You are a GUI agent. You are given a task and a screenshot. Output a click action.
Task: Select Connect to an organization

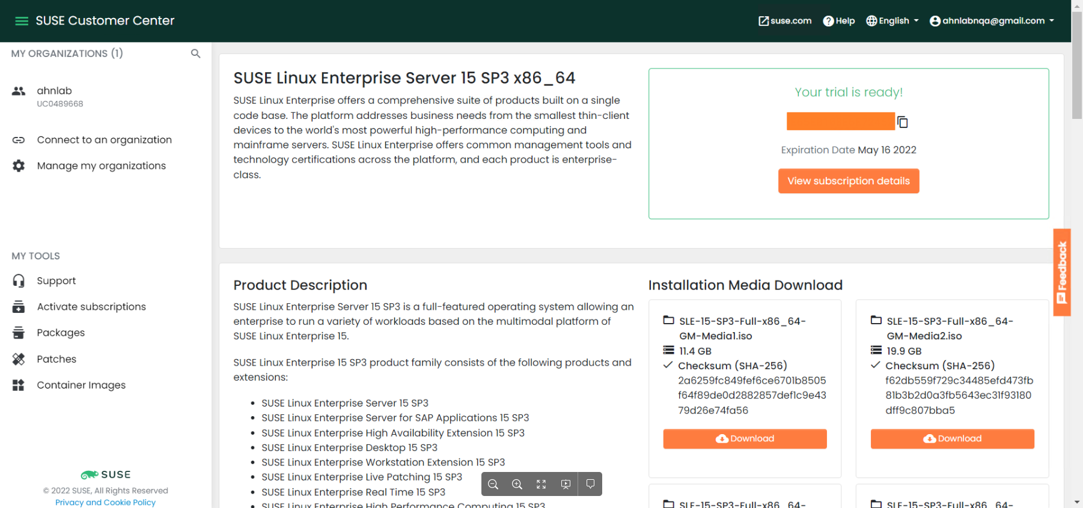click(105, 140)
